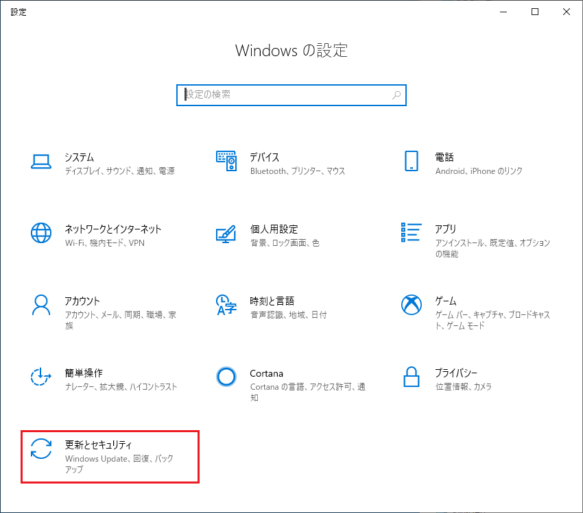583x513 pixels.
Task: Open the アカウント settings title
Action: click(x=82, y=301)
